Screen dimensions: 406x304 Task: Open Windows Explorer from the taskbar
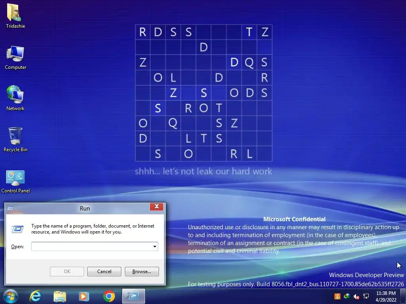[x=60, y=296]
